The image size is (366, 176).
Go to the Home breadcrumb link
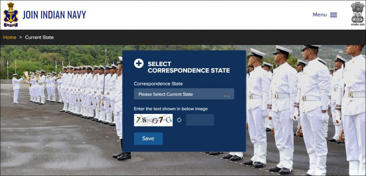(10, 37)
